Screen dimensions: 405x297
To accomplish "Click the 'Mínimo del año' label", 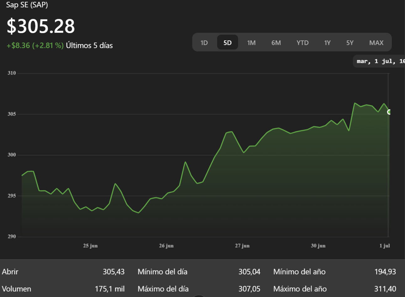I will pyautogui.click(x=299, y=272).
